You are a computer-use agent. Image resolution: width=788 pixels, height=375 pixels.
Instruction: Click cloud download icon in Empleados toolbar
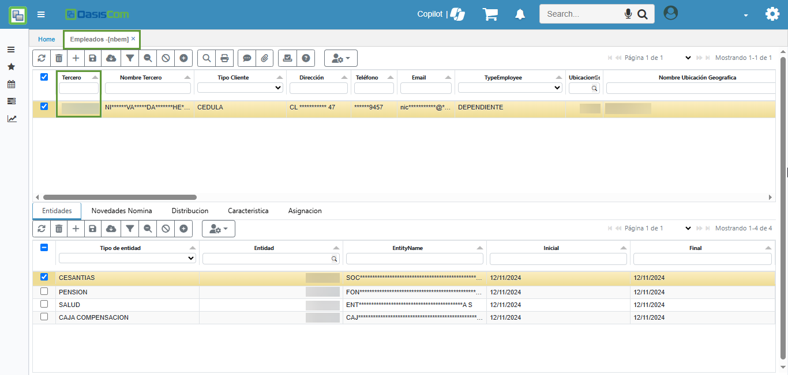click(x=111, y=58)
